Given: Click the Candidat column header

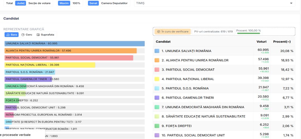Looking at the screenshot, I should click(163, 41).
